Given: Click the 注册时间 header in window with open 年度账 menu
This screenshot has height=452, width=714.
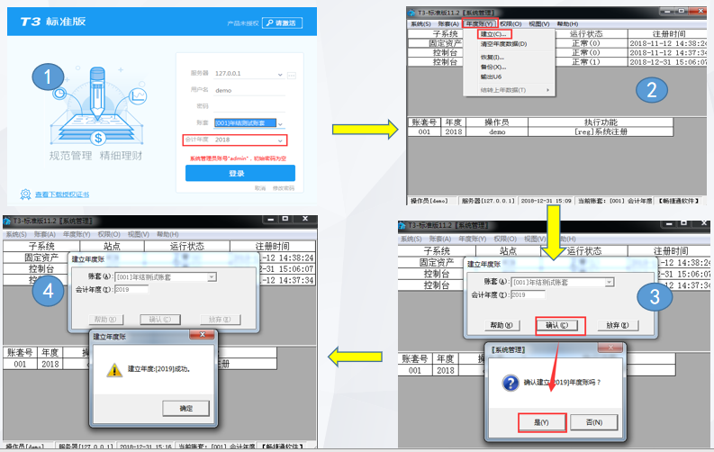Looking at the screenshot, I should click(x=668, y=33).
